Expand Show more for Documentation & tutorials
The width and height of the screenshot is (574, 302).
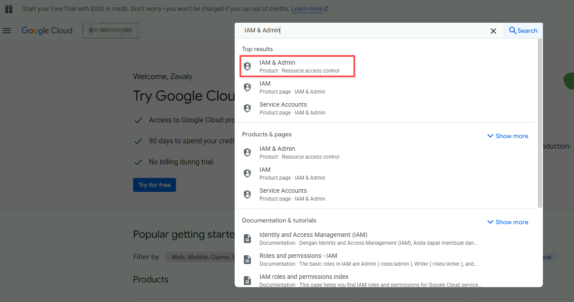[x=508, y=222]
